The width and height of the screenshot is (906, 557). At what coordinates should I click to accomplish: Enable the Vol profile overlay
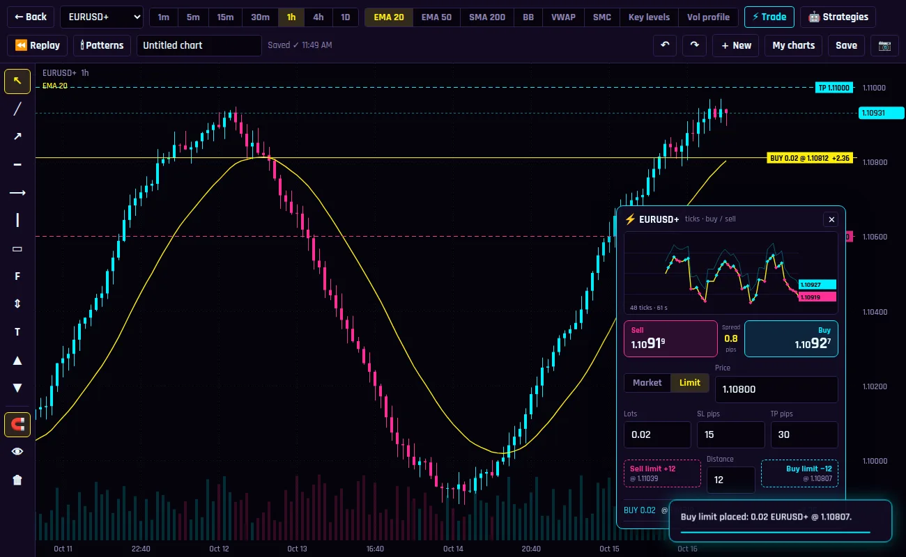708,17
